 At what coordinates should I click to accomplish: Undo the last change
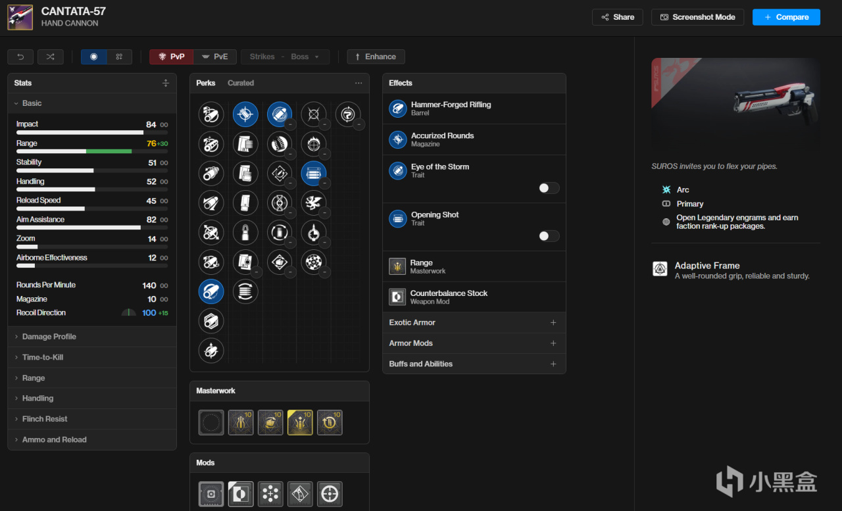coord(20,57)
